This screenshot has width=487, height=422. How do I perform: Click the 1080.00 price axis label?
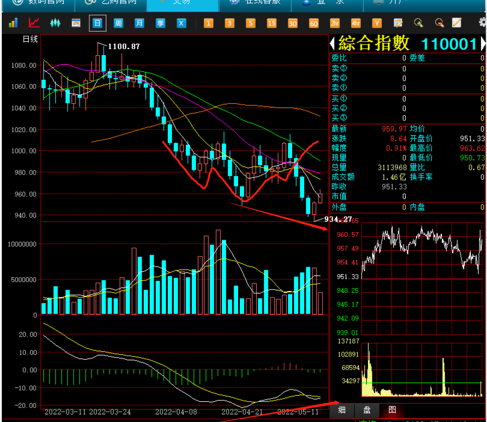(x=24, y=65)
